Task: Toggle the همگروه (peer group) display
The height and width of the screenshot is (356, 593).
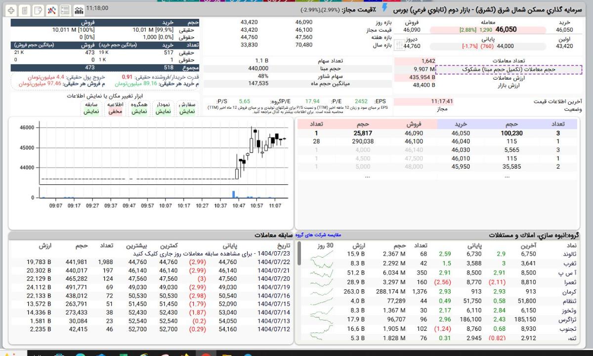Action: pos(139,108)
